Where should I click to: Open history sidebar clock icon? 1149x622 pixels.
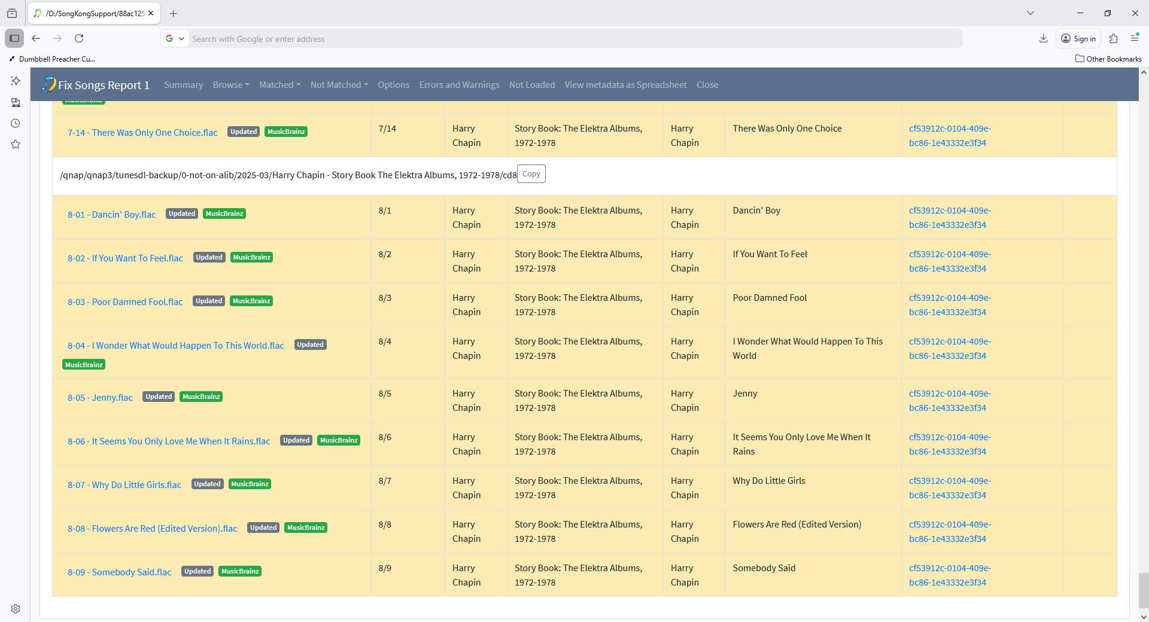point(16,123)
